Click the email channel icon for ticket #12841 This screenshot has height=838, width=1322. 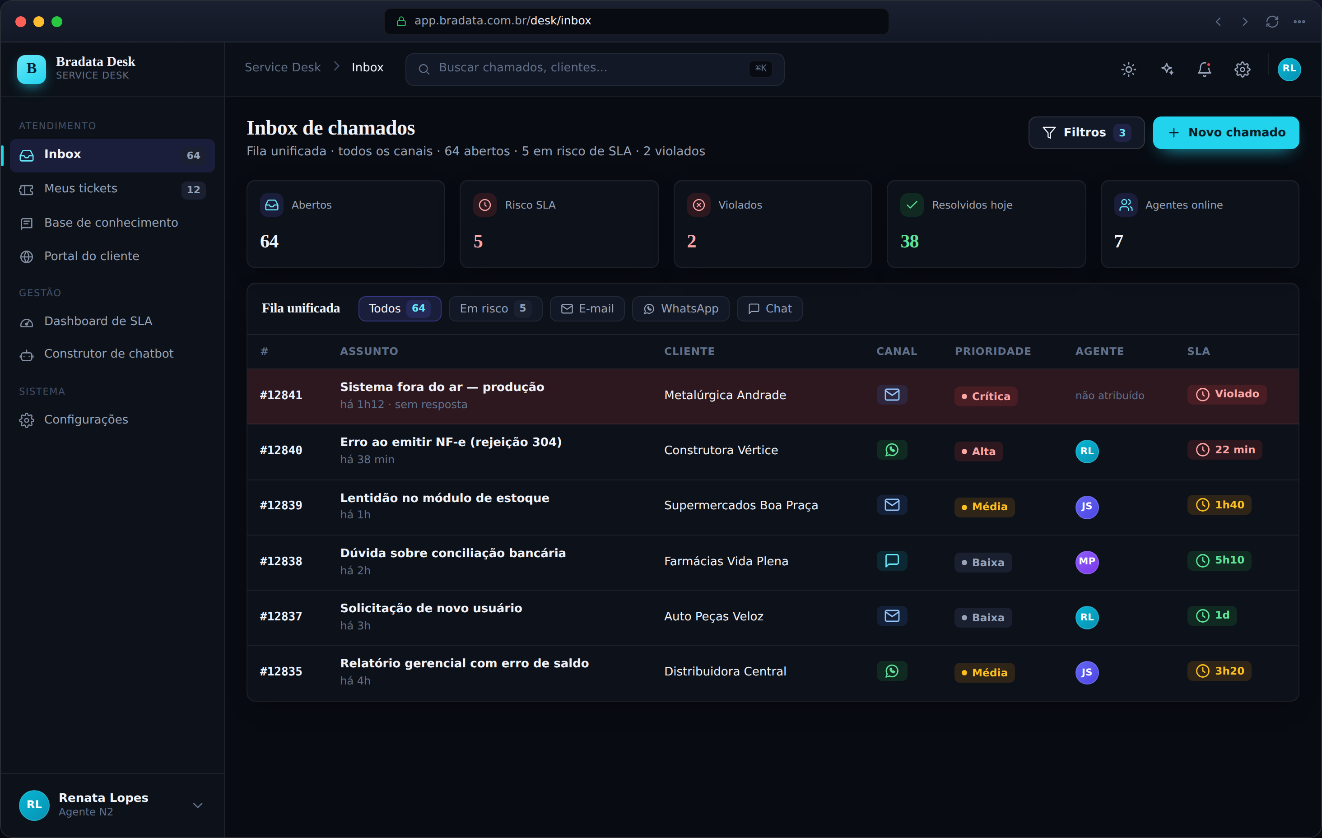pos(892,395)
